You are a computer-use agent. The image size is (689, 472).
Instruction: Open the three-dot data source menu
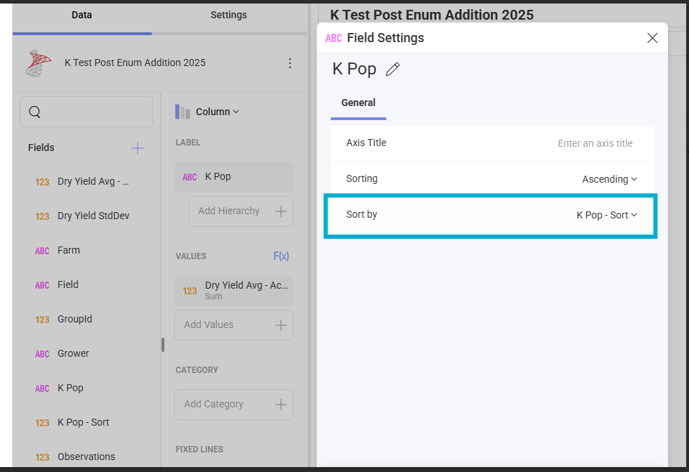290,63
